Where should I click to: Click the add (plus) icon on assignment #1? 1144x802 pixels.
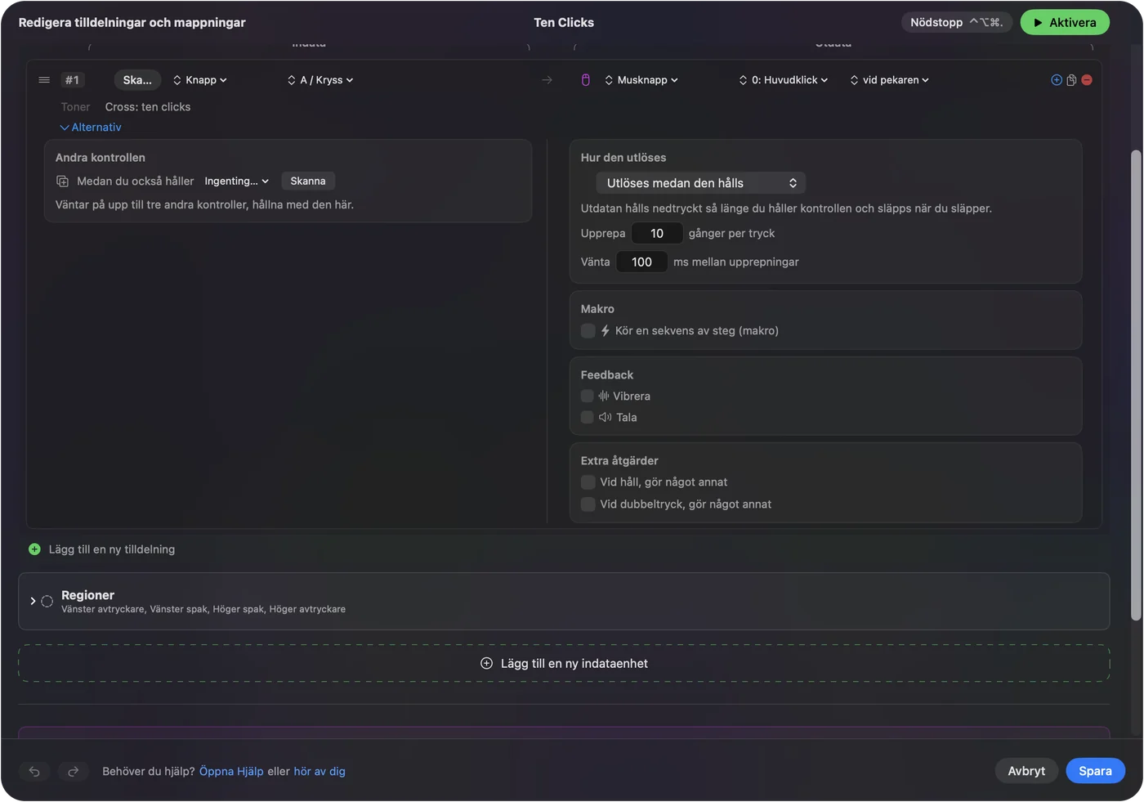1057,80
